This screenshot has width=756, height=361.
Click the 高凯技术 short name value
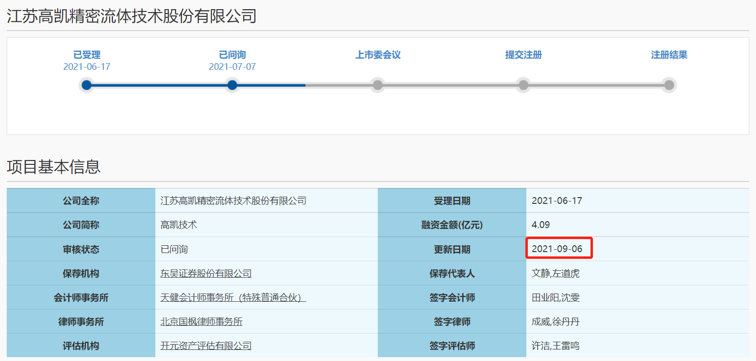click(x=179, y=225)
